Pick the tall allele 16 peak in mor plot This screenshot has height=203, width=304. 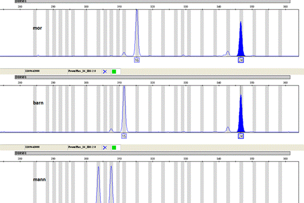[137, 33]
